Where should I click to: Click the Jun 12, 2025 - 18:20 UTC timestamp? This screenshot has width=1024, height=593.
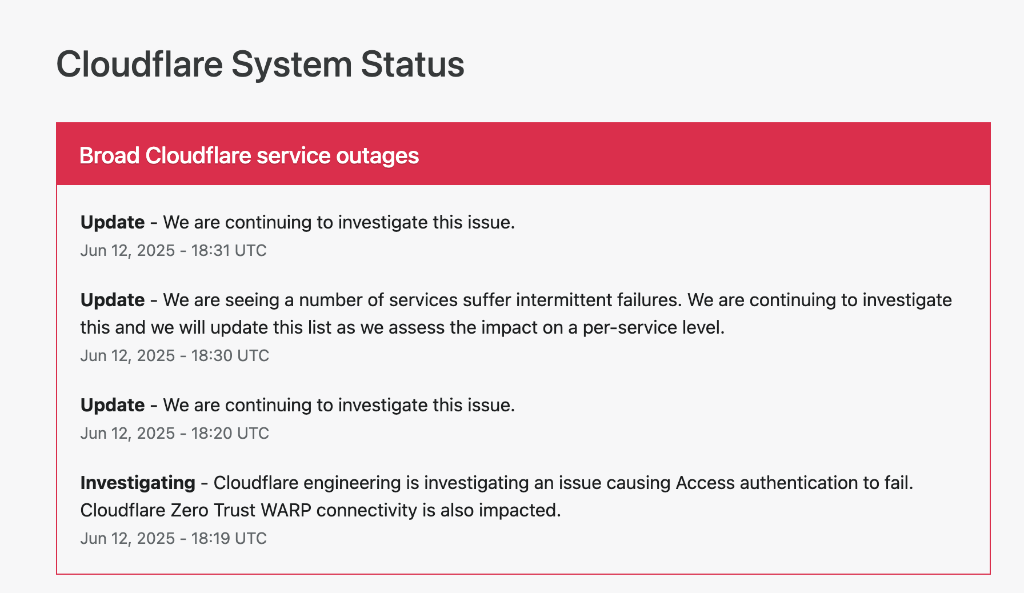coord(174,433)
